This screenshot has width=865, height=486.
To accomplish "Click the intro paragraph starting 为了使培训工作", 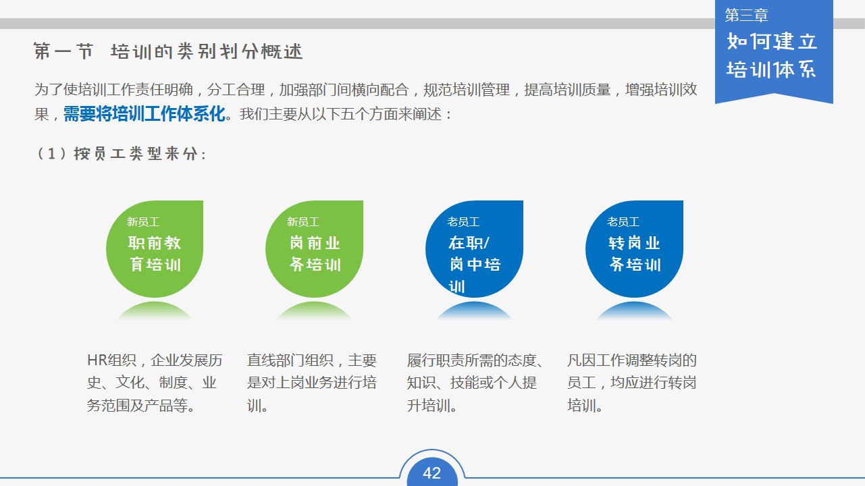I will [367, 101].
